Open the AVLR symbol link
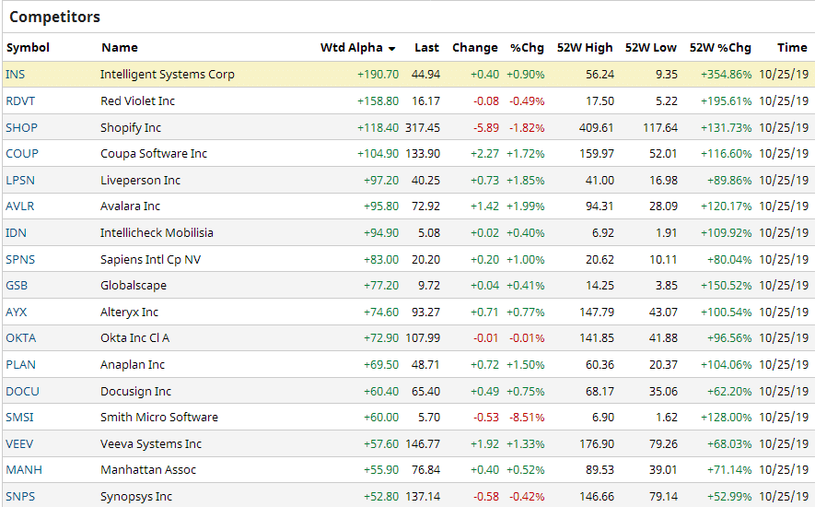This screenshot has height=507, width=815. coord(19,206)
